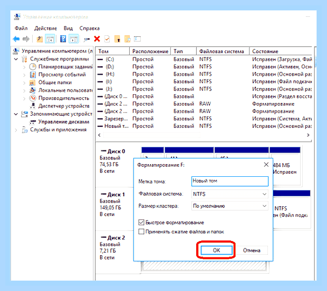The height and width of the screenshot is (291, 327).
Task: Click the Computer Management root icon
Action: (16, 51)
